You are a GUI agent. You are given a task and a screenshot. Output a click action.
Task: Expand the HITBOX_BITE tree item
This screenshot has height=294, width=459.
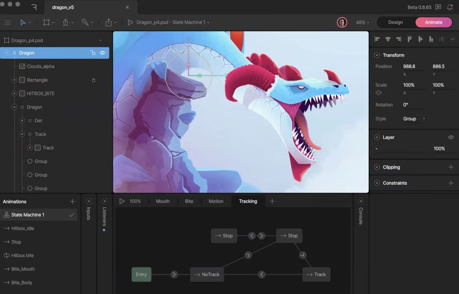[x=14, y=94]
